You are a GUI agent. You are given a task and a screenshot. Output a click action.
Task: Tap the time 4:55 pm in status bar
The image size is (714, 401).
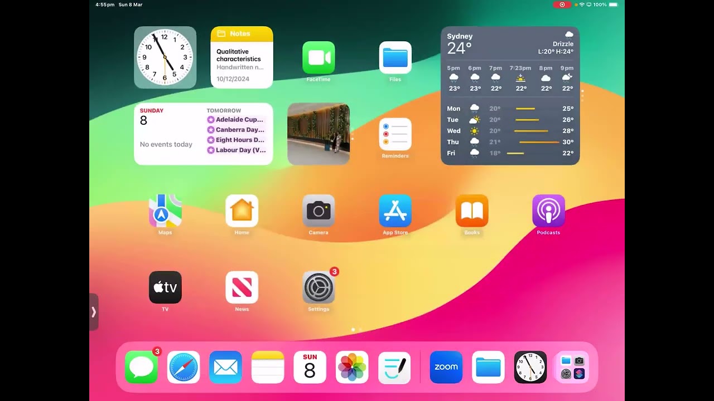point(105,4)
